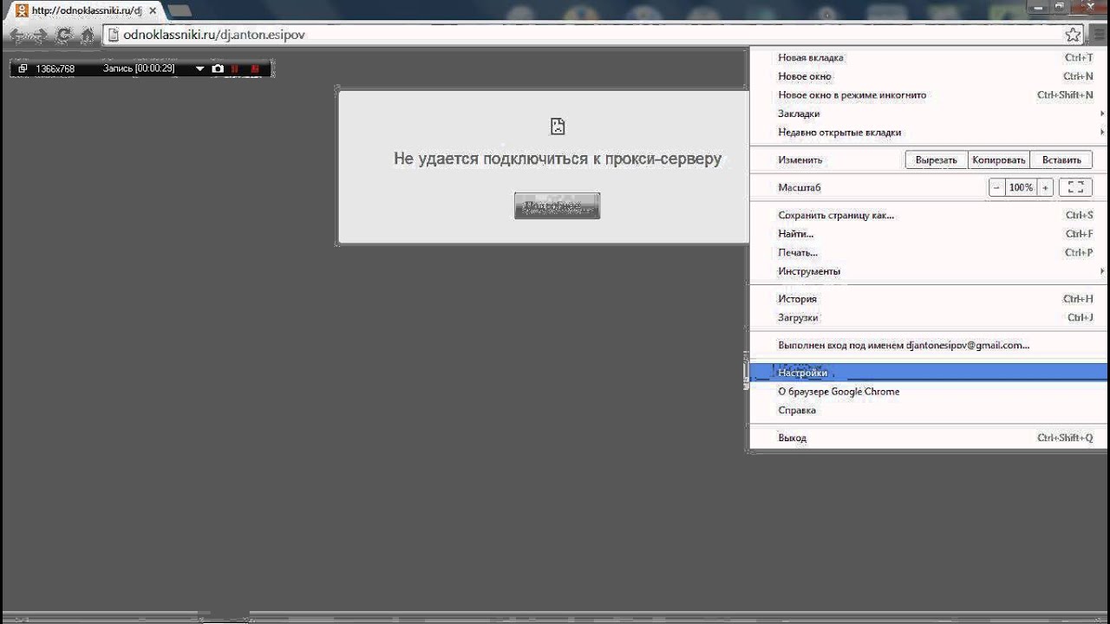
Task: Open 'История' from the menu
Action: (x=928, y=299)
